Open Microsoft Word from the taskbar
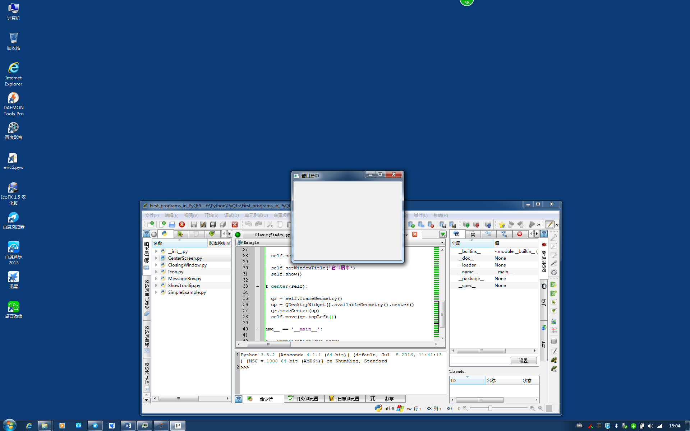 pyautogui.click(x=128, y=425)
